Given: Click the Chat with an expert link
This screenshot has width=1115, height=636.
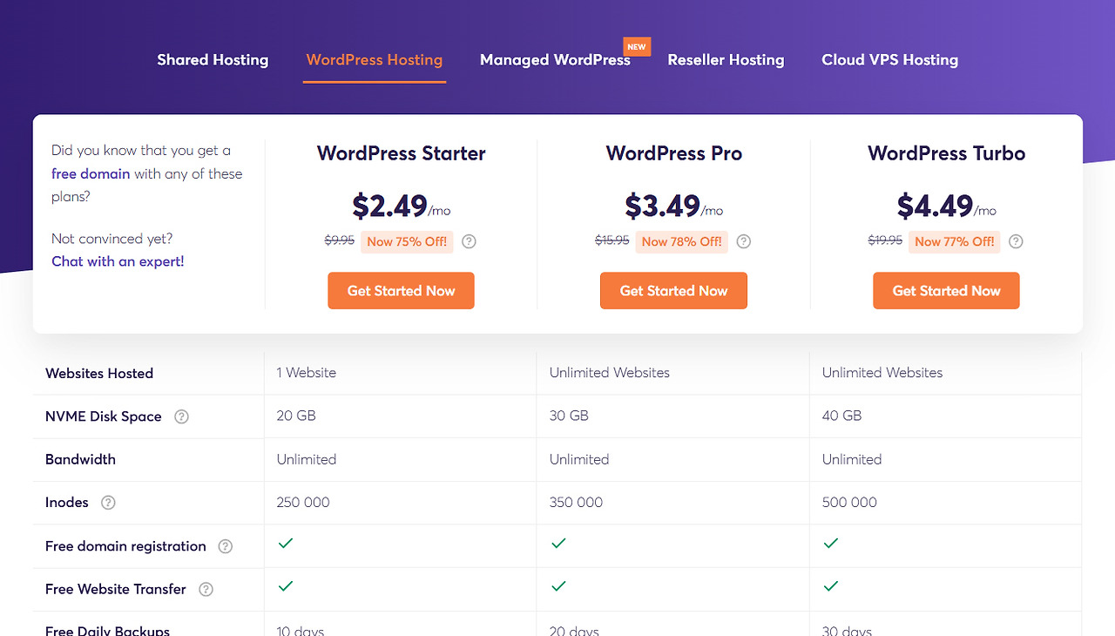Looking at the screenshot, I should coord(118,261).
